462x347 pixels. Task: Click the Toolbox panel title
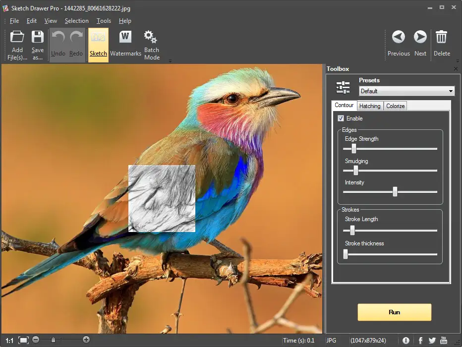(x=338, y=69)
